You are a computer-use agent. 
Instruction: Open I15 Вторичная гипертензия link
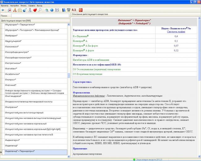point(88,74)
